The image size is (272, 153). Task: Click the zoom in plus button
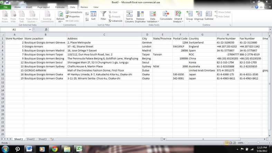click(269, 143)
